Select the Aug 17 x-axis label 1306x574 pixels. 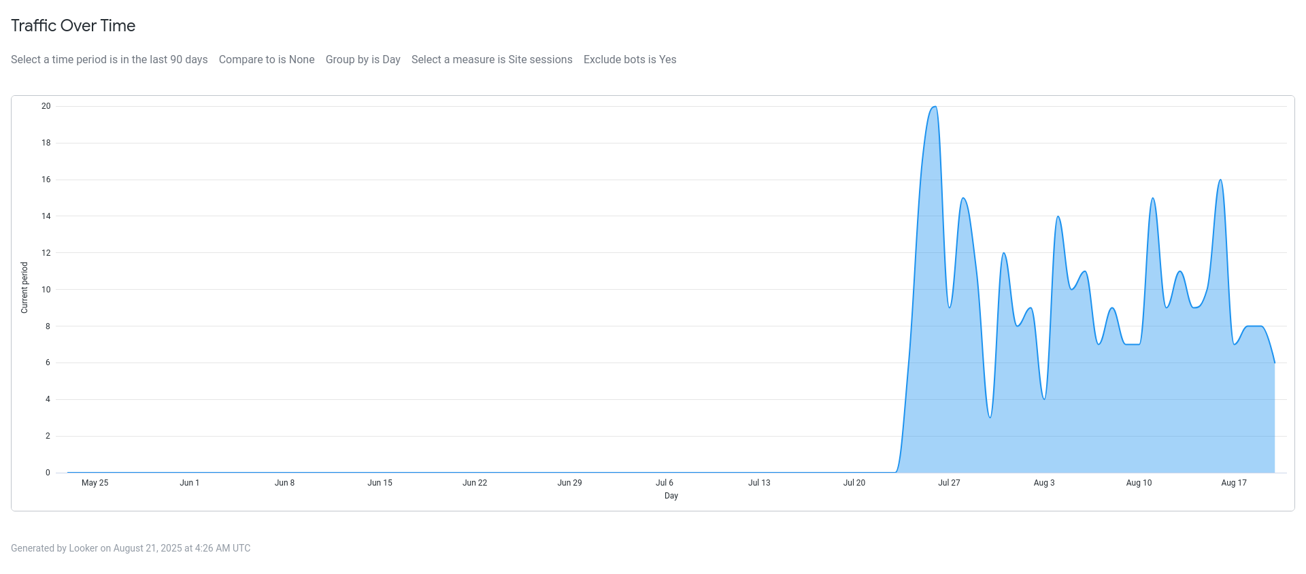pyautogui.click(x=1234, y=483)
